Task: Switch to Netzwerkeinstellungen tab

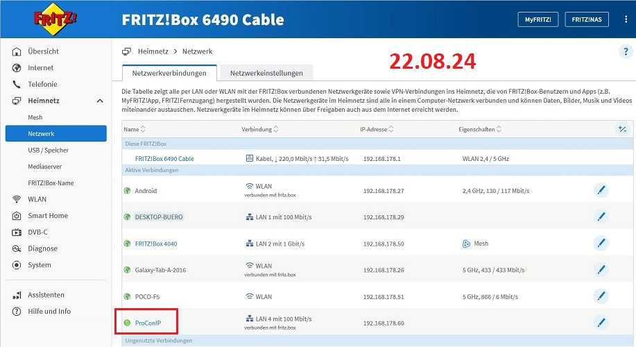Action: (266, 73)
